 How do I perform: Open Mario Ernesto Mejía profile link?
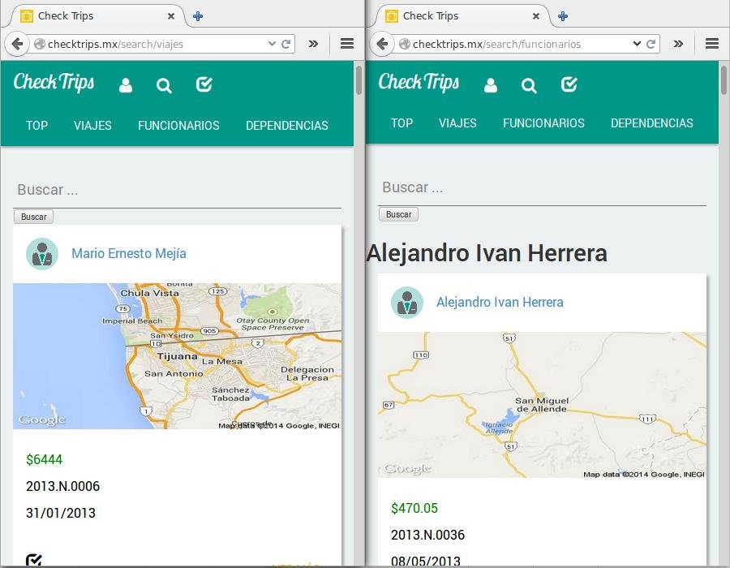pyautogui.click(x=129, y=254)
